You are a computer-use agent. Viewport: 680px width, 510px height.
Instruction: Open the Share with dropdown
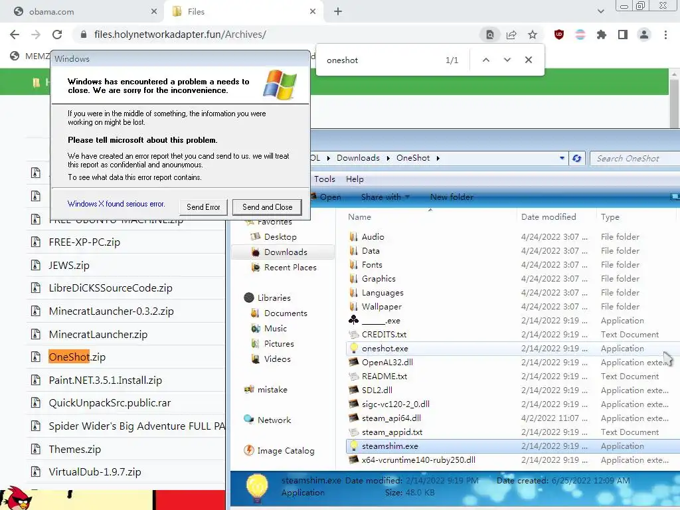coord(385,197)
